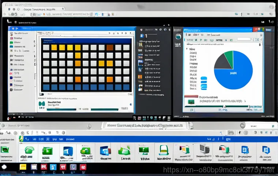This screenshot has width=278, height=176.
Task: Click the top blue pill button beside the chart legend
Action: tap(204, 78)
